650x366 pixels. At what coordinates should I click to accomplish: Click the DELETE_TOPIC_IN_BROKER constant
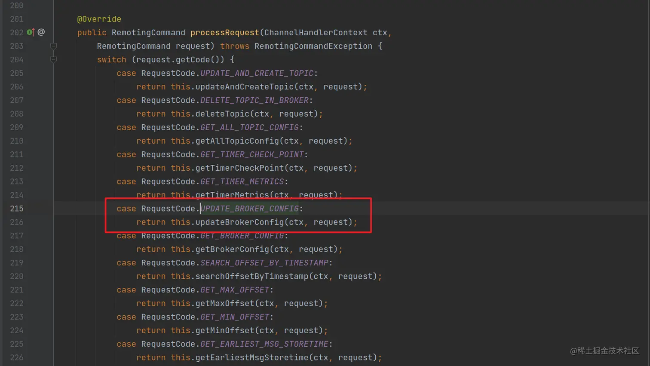[x=254, y=100]
